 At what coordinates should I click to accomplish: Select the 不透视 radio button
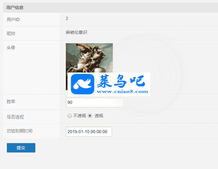coord(70,116)
